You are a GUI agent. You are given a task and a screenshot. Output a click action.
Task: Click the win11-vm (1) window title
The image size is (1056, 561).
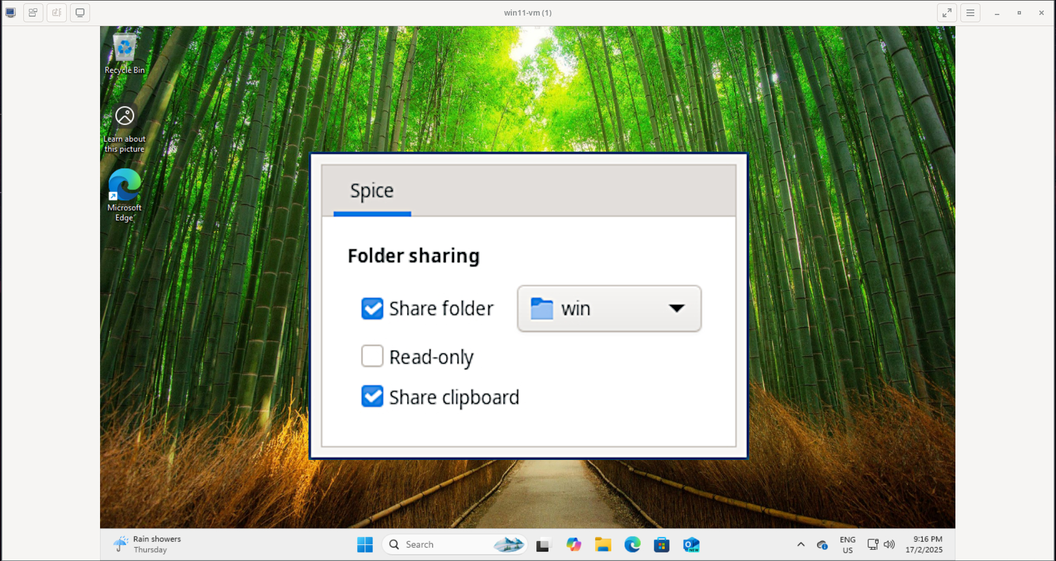(527, 13)
